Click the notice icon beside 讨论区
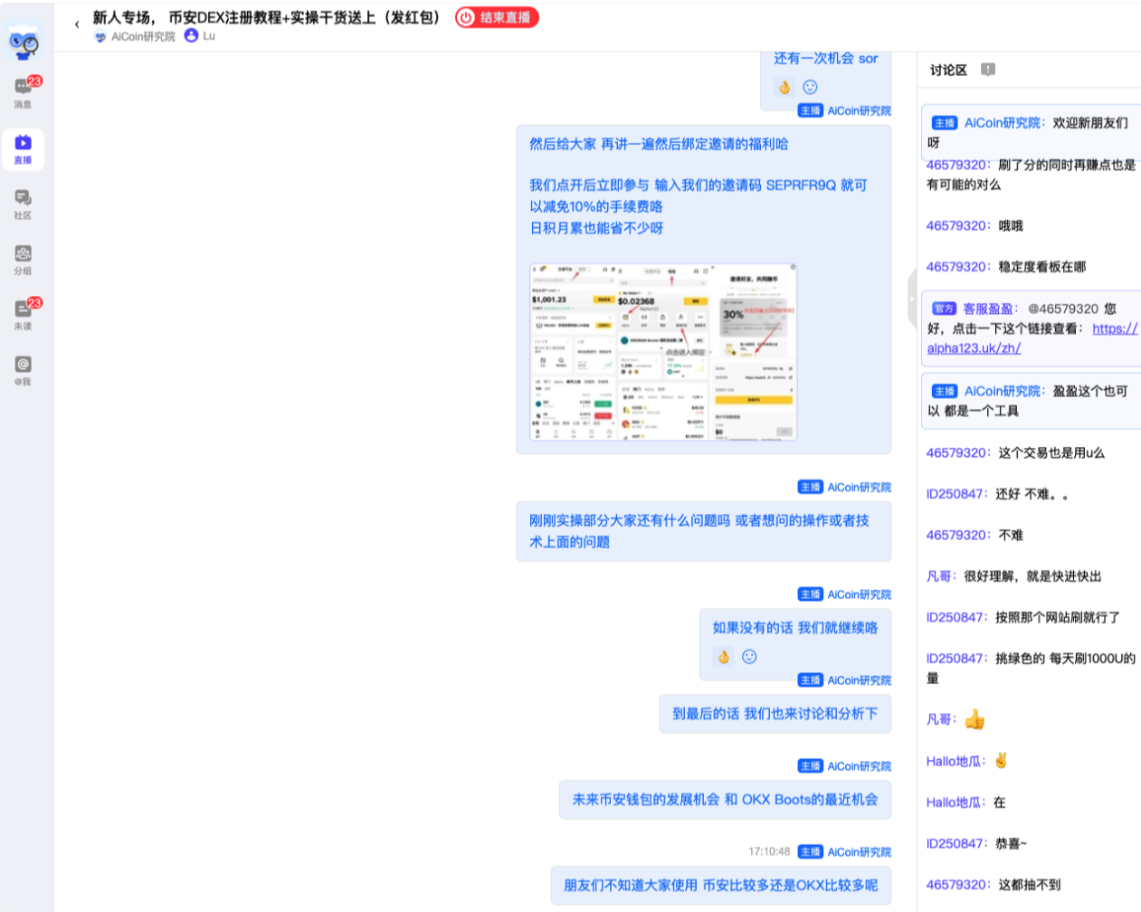 pos(988,70)
